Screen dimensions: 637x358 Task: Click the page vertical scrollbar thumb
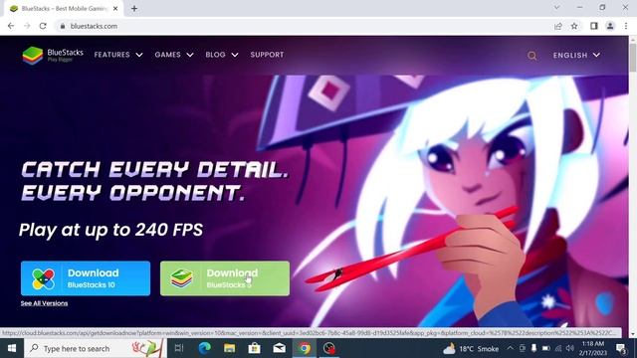tap(633, 57)
